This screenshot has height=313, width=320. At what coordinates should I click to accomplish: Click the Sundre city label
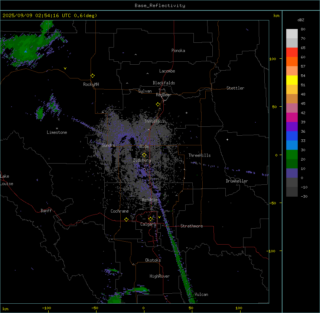[108, 145]
